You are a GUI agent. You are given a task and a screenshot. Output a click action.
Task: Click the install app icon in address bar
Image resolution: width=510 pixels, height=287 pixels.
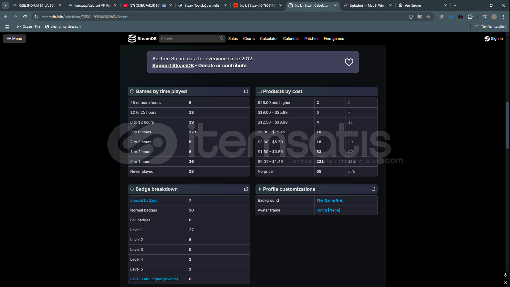point(411,17)
